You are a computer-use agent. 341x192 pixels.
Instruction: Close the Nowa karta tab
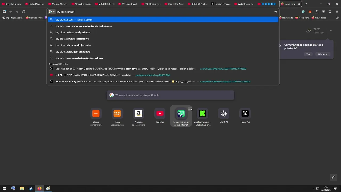coord(299,4)
